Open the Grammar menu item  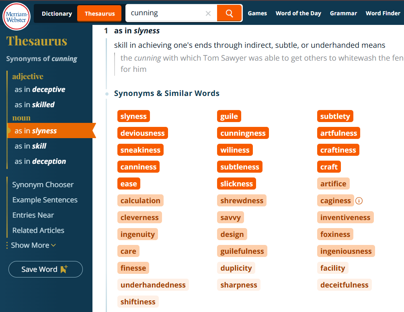pos(343,13)
